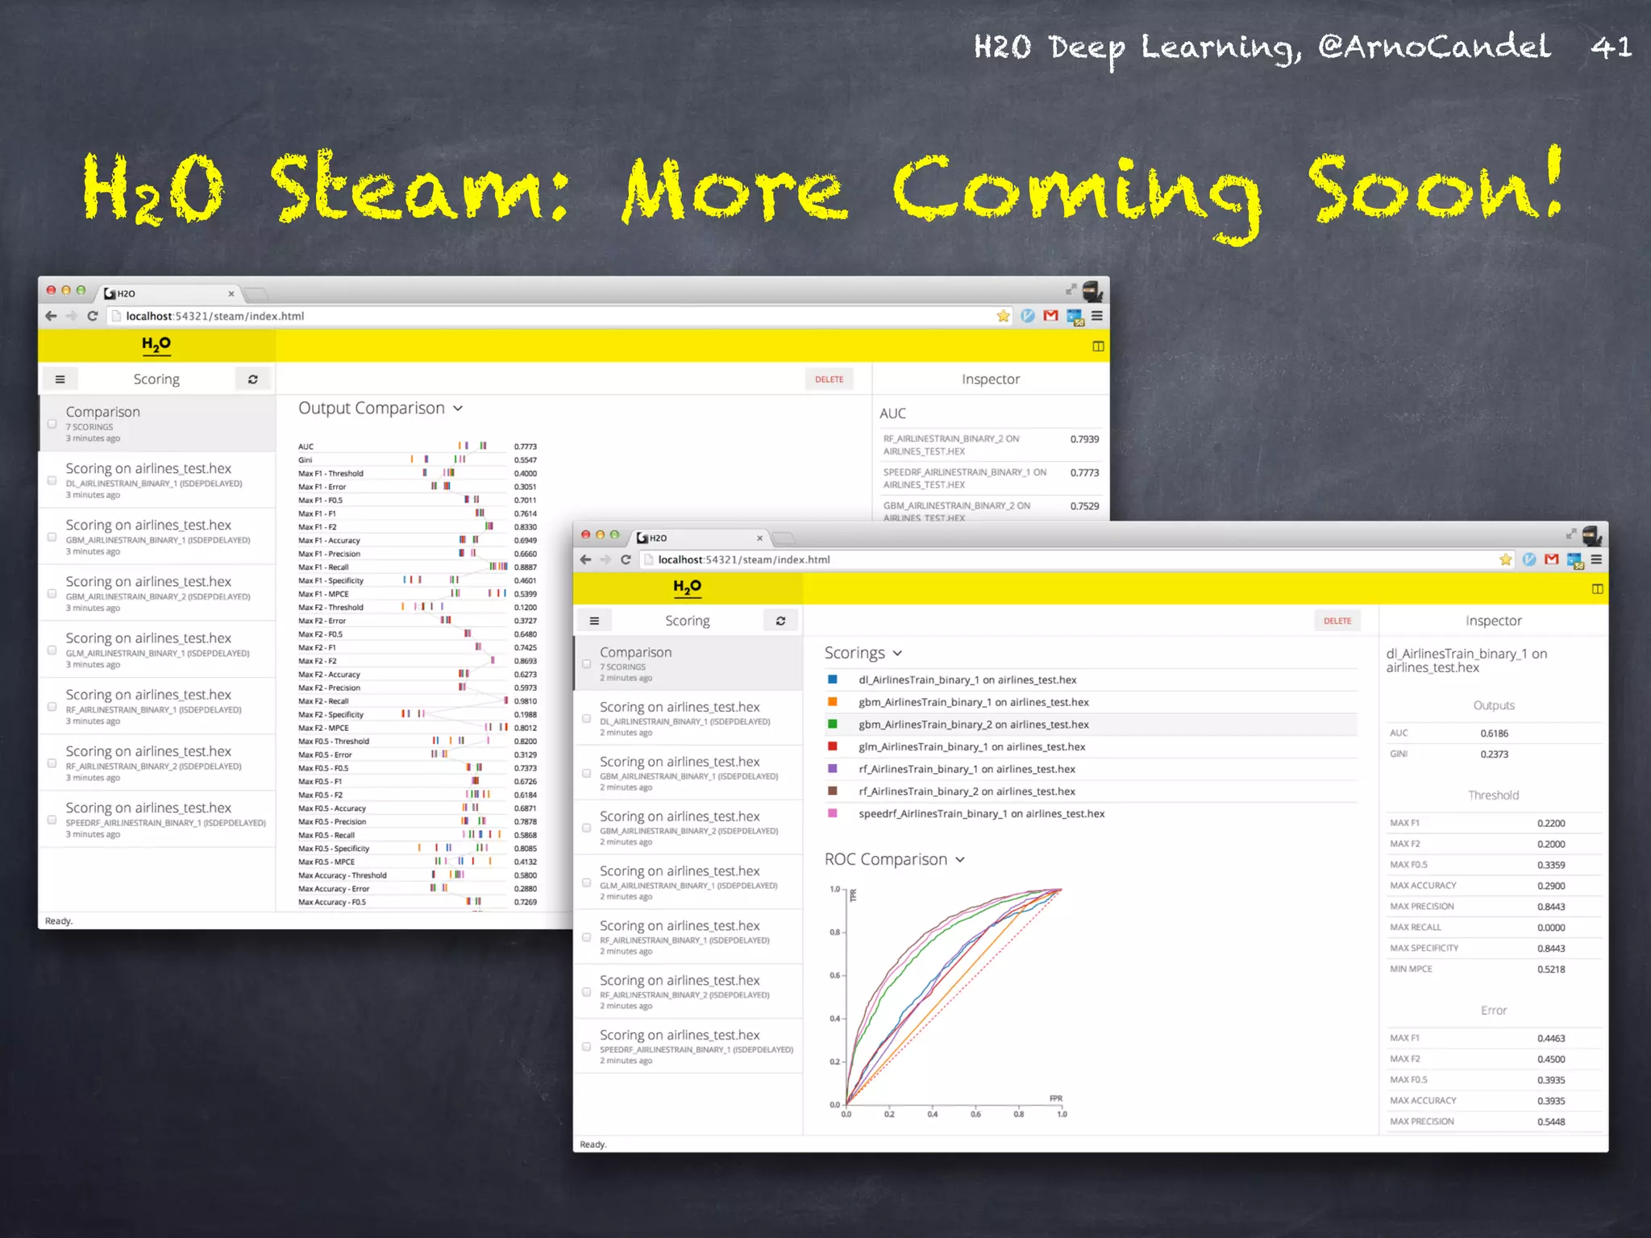
Task: Click blue circular extension icon in front browser
Action: point(1528,559)
